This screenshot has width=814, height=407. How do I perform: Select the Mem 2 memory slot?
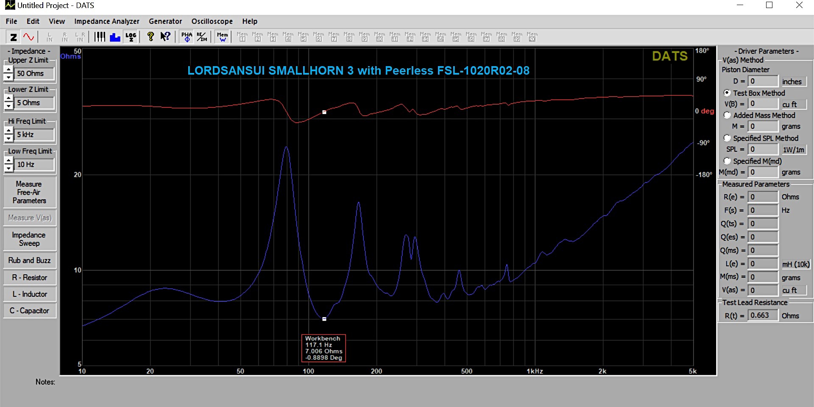click(x=257, y=37)
